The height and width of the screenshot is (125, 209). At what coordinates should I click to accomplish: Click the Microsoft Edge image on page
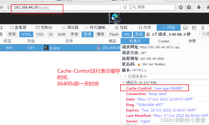pyautogui.click(x=115, y=18)
